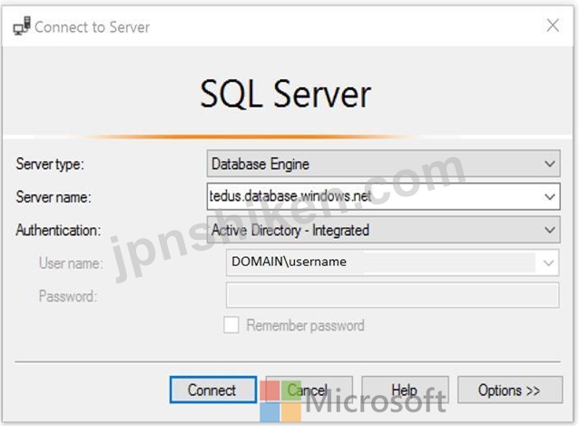Image resolution: width=579 pixels, height=426 pixels.
Task: Click the Connect to Server title text
Action: 93,27
